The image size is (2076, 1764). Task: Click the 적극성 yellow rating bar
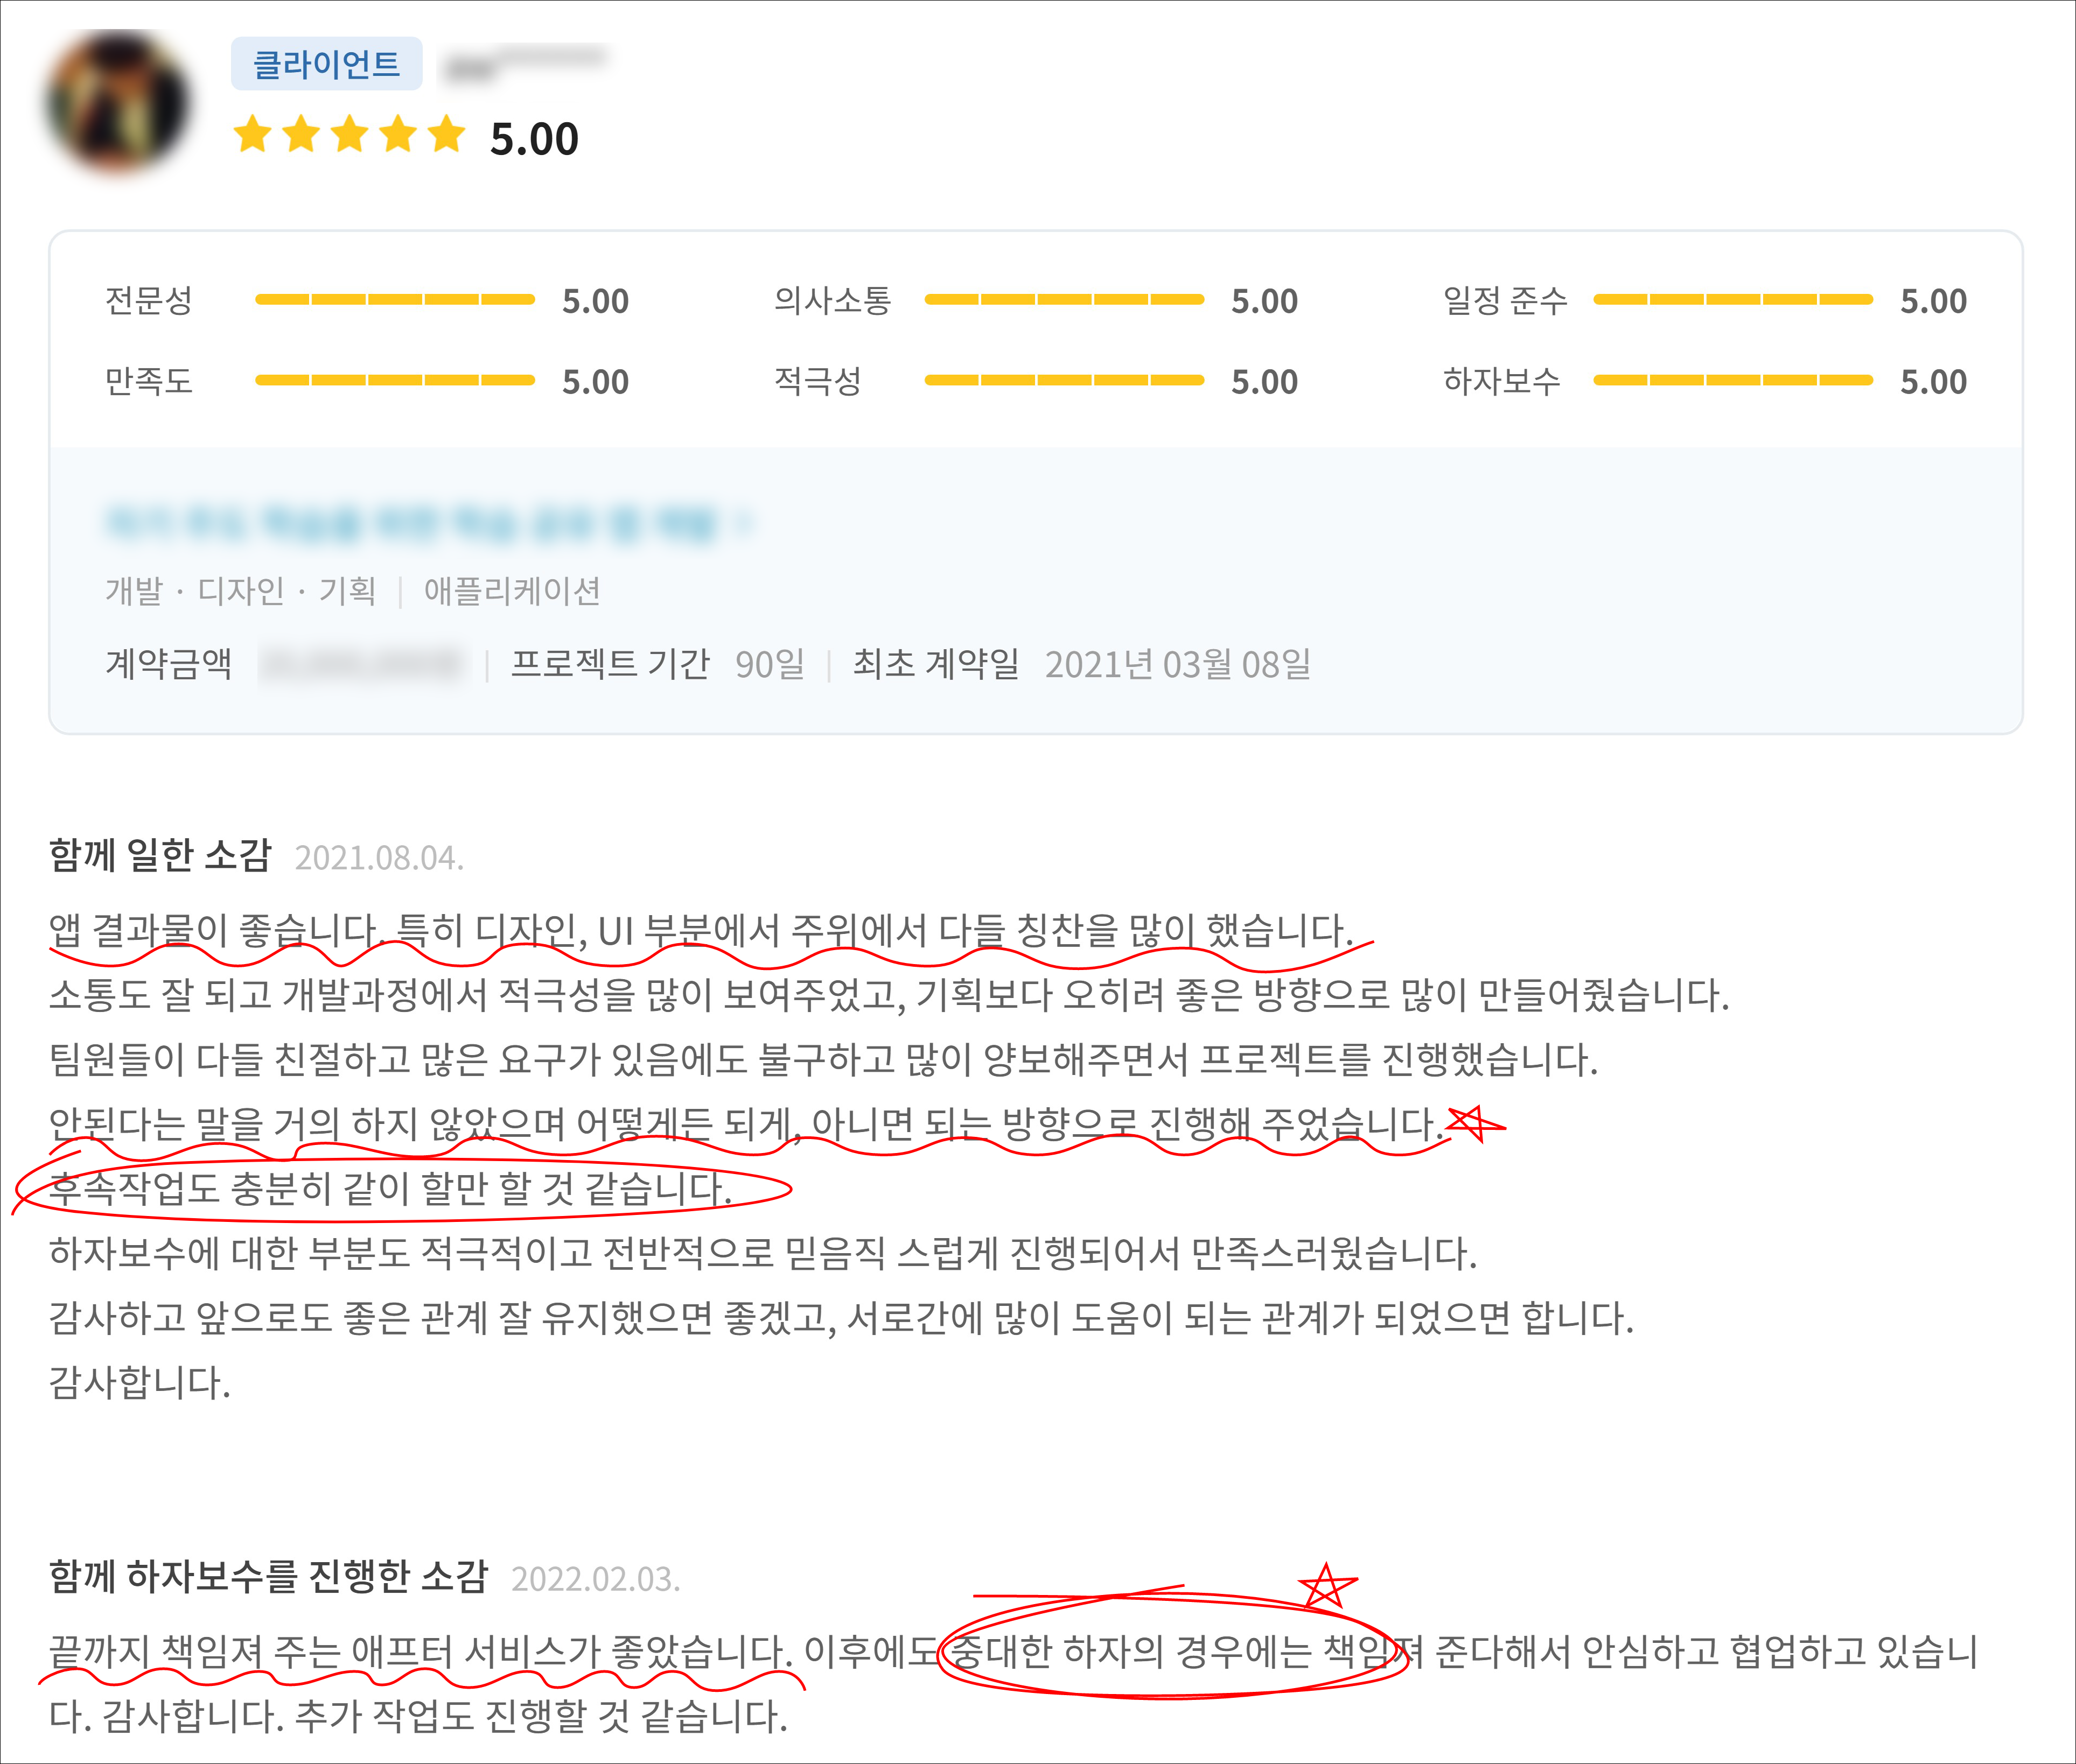pyautogui.click(x=1064, y=380)
